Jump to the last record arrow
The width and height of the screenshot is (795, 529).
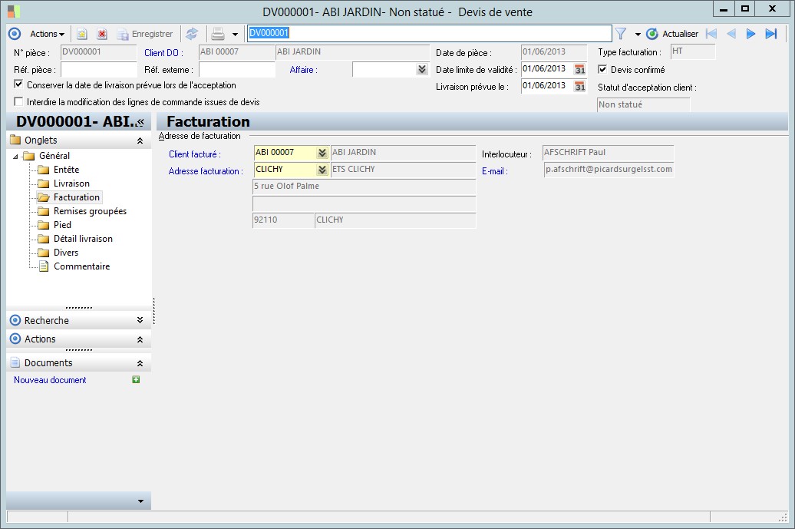point(771,34)
